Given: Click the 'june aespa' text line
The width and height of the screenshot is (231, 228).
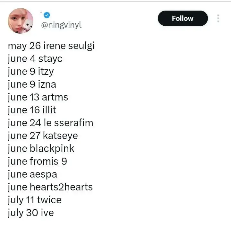Looking at the screenshot, I should coord(32,174).
